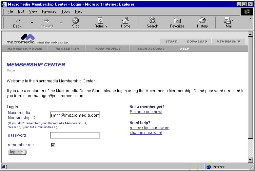Switch to the DOWNLOAD tab

point(197,42)
